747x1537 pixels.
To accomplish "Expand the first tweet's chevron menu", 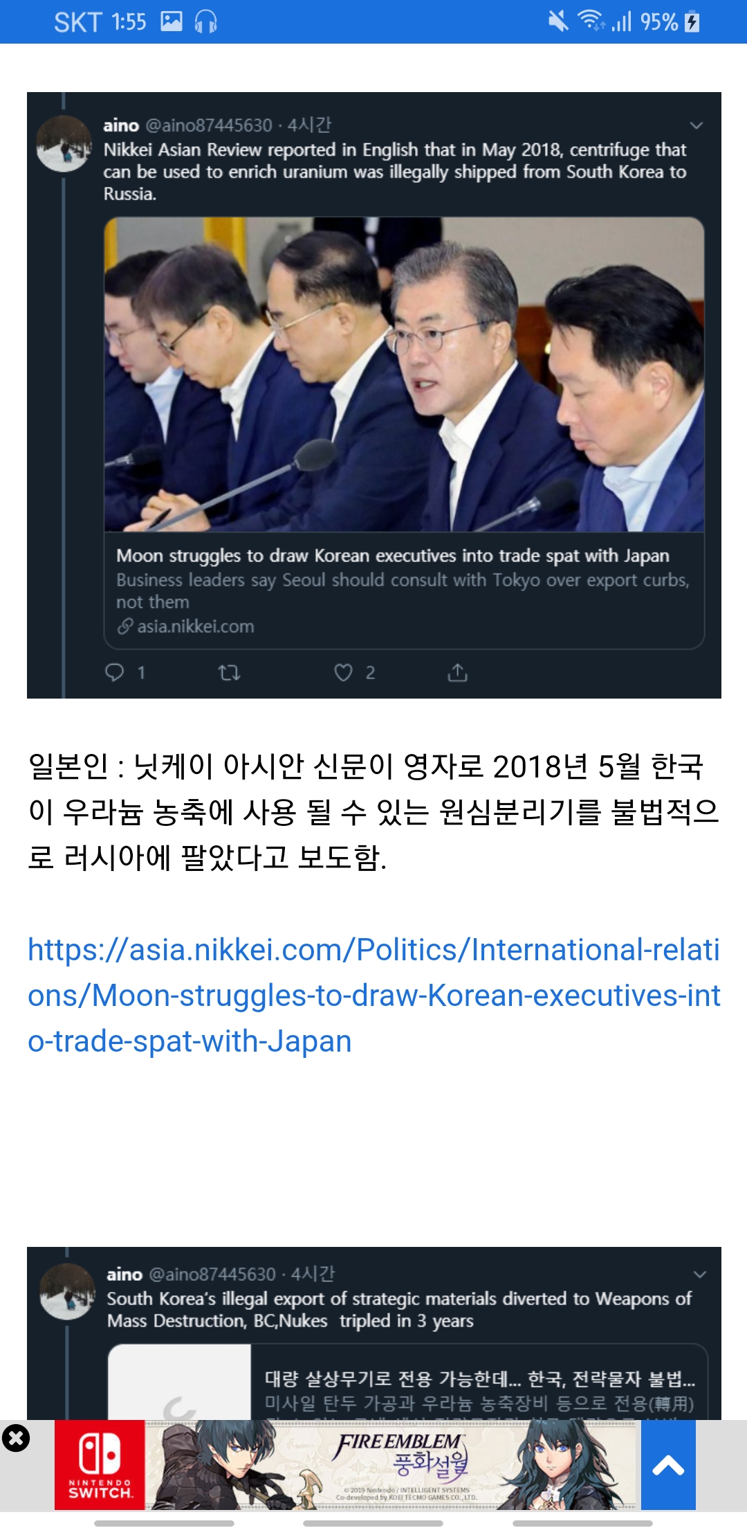I will point(697,125).
